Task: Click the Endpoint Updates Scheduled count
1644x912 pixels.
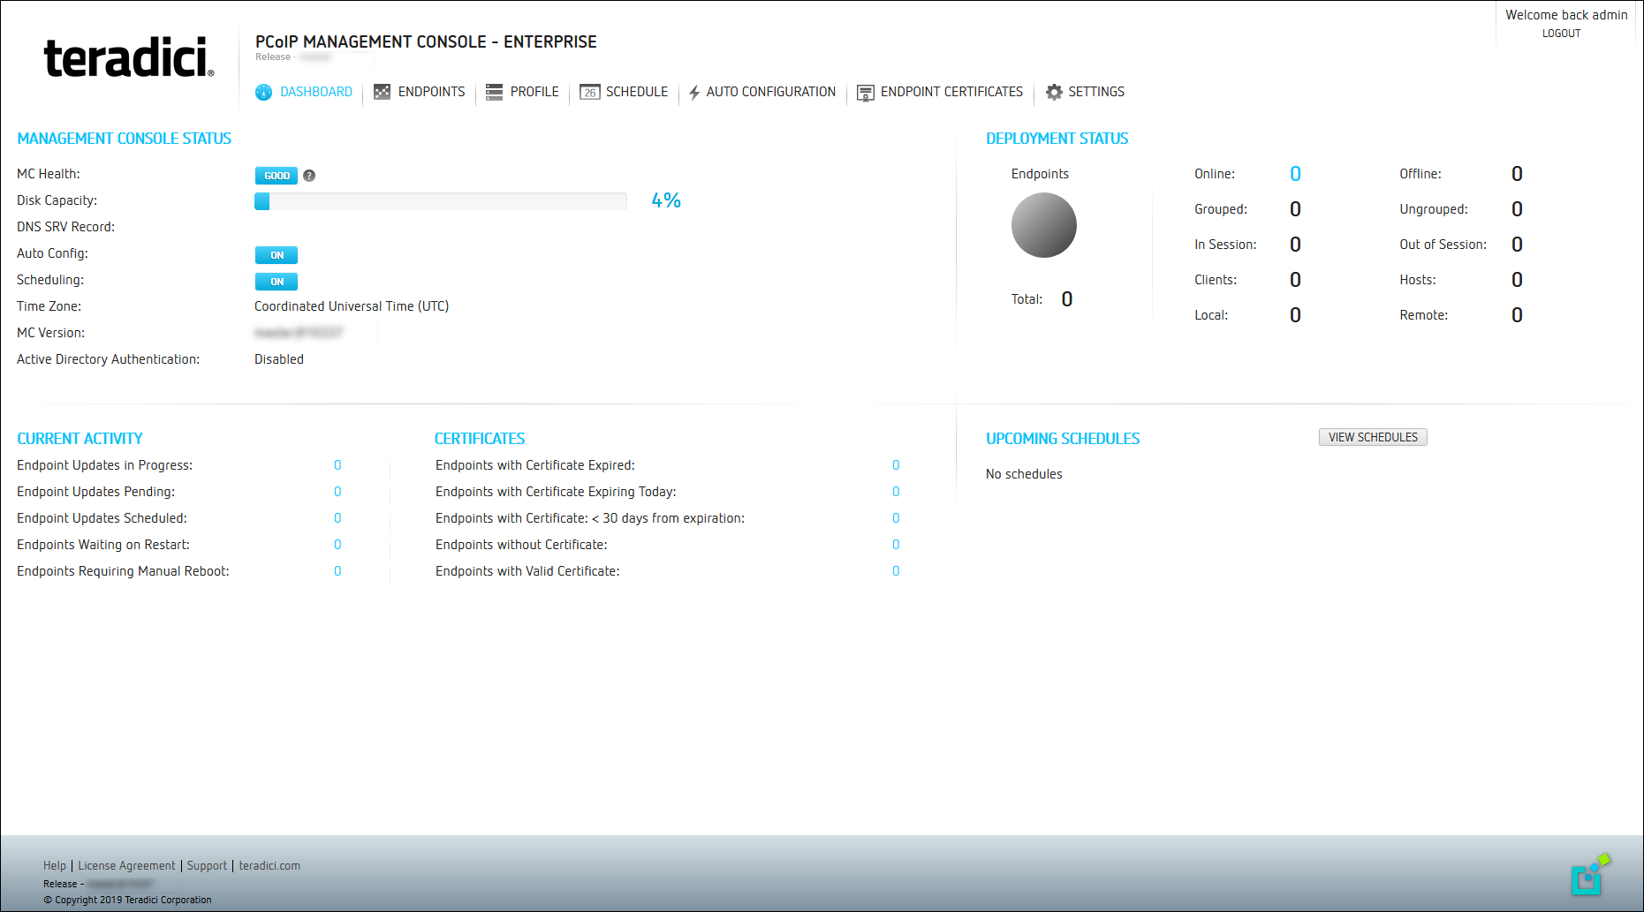Action: pyautogui.click(x=337, y=518)
